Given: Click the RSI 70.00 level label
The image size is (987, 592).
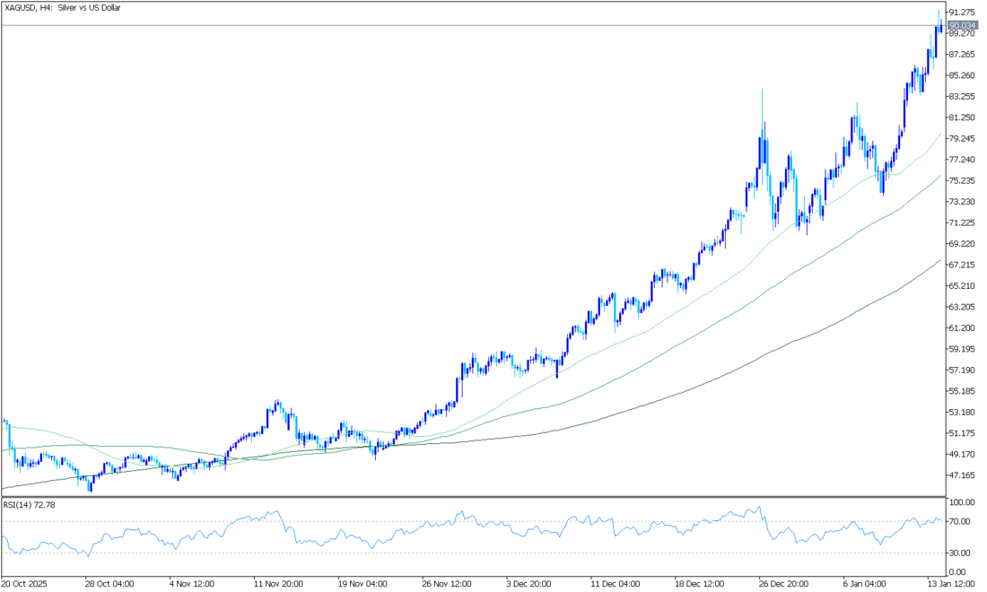Looking at the screenshot, I should click(x=960, y=521).
